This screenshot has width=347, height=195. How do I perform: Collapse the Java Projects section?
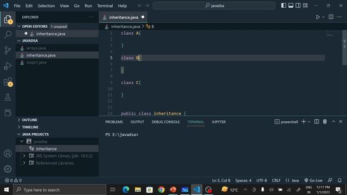(57, 134)
